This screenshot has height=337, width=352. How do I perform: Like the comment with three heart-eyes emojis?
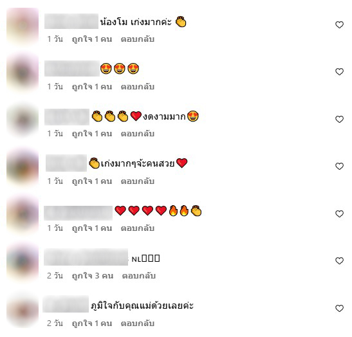(x=339, y=72)
